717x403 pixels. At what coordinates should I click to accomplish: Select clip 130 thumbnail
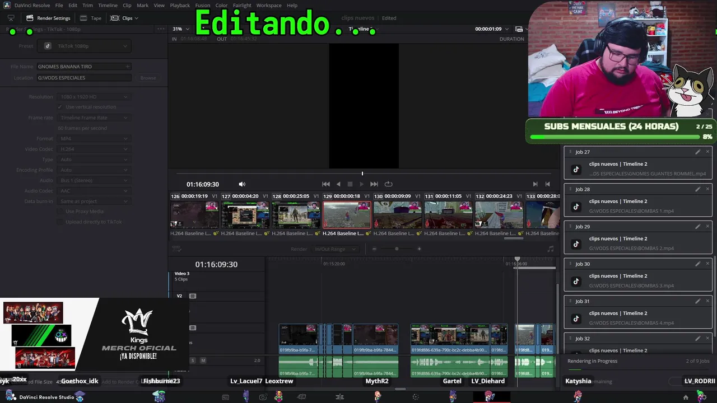(398, 215)
